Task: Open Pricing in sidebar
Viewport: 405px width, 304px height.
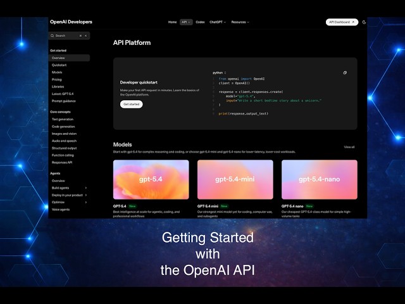Action: coord(56,80)
